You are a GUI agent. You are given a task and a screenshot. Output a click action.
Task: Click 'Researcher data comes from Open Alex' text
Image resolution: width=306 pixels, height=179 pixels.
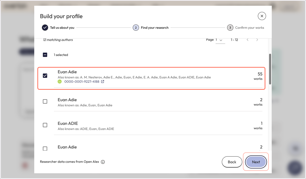coord(70,162)
